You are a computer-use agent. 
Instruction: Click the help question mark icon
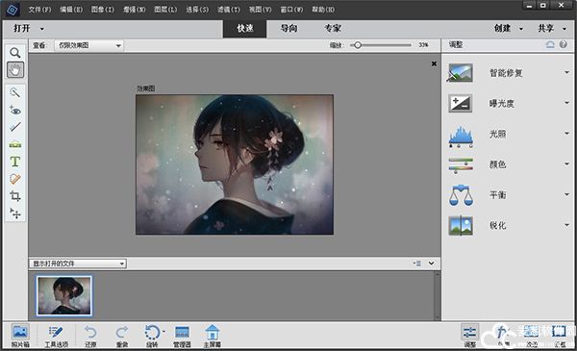563,44
